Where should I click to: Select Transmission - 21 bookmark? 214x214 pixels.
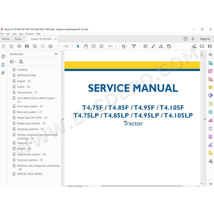coord(27,93)
